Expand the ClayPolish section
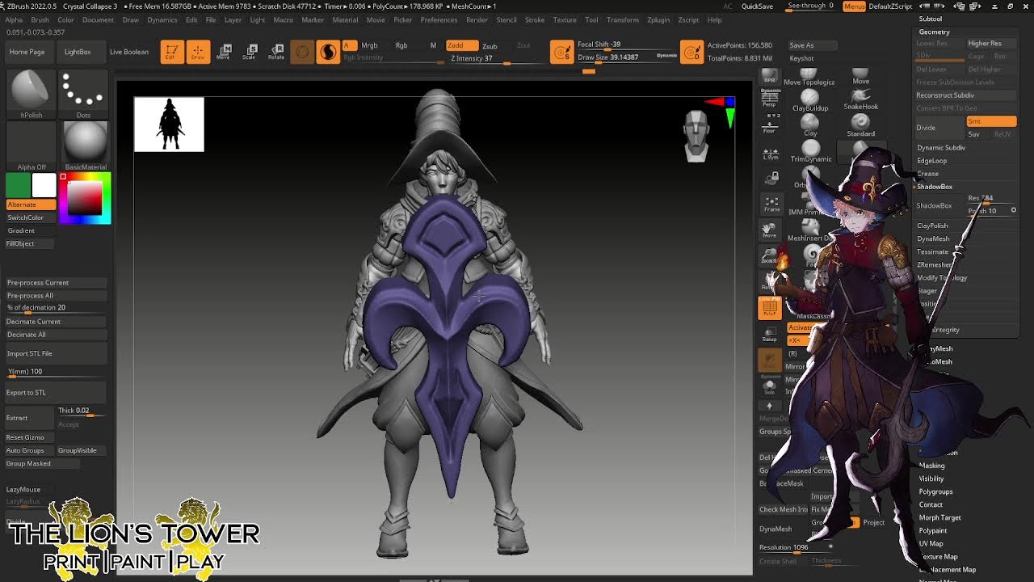 pyautogui.click(x=932, y=226)
